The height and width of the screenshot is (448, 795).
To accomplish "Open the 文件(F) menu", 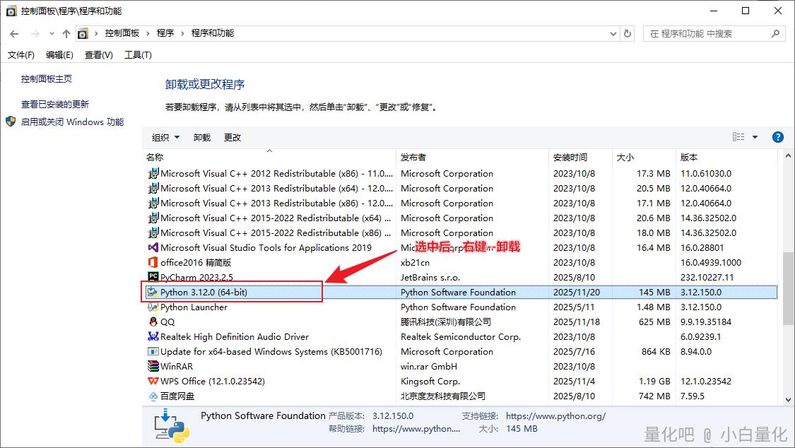I will (x=21, y=54).
